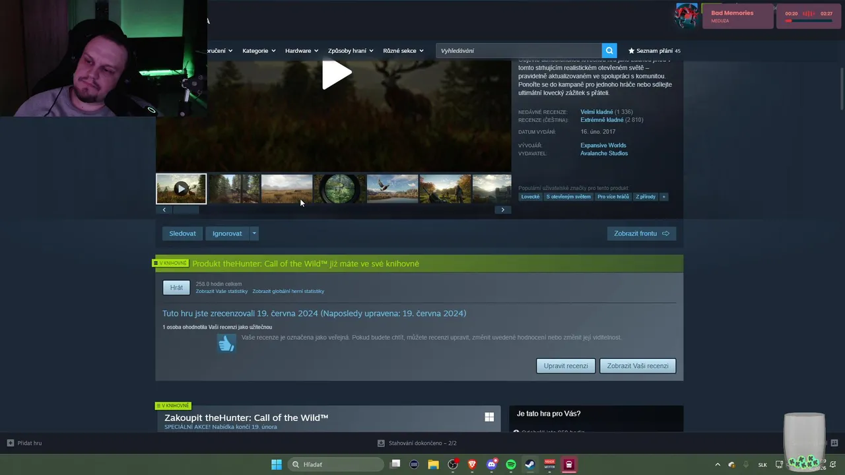Screen dimensions: 845x475
Task: Click the page vertical scrollbar
Action: [x=842, y=89]
